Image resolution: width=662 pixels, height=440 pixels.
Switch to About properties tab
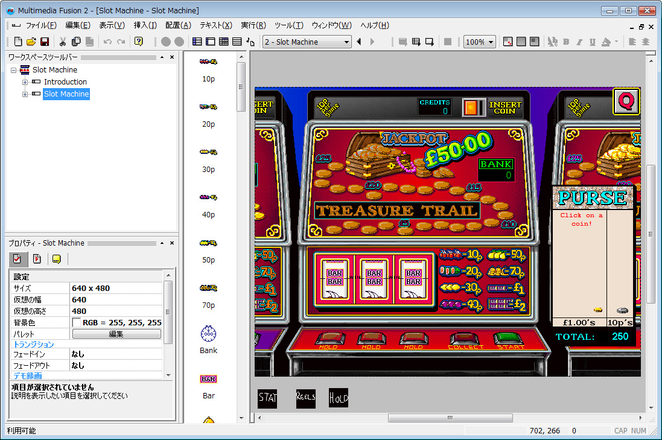(57, 259)
